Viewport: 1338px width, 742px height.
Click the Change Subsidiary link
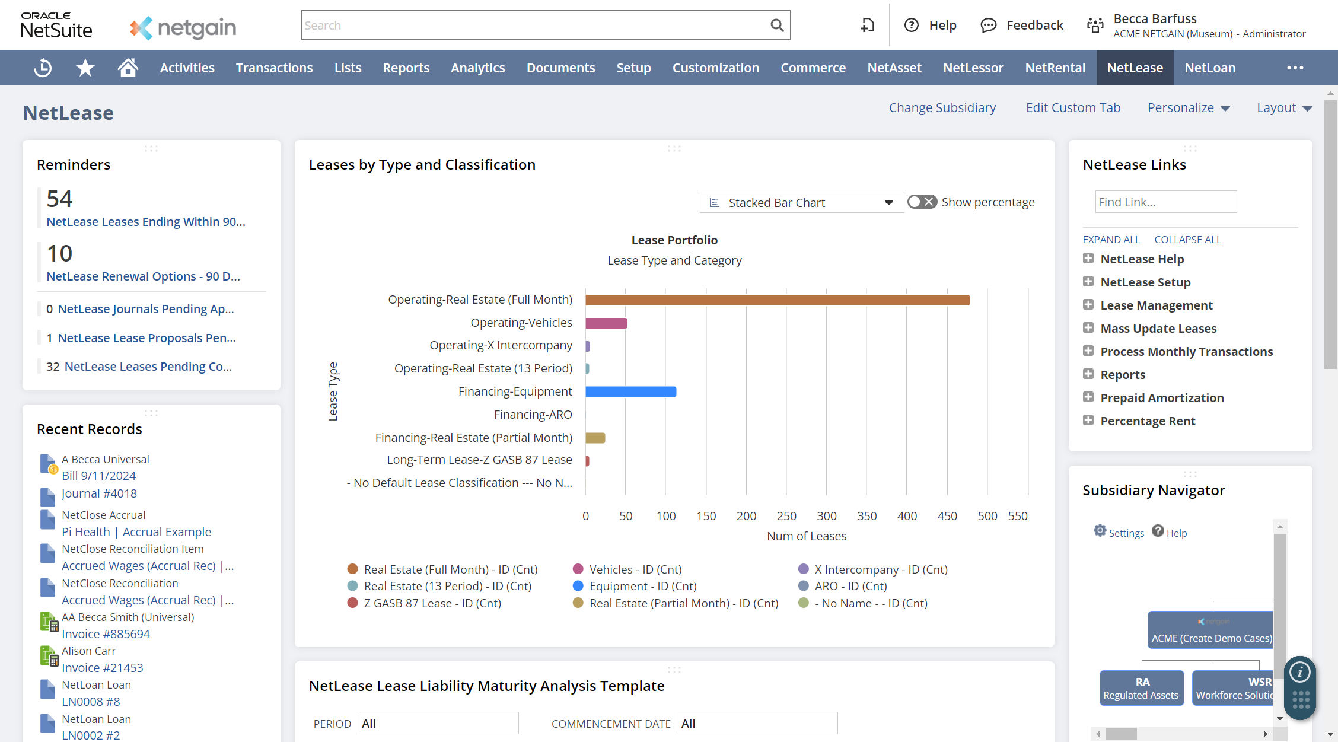point(942,108)
